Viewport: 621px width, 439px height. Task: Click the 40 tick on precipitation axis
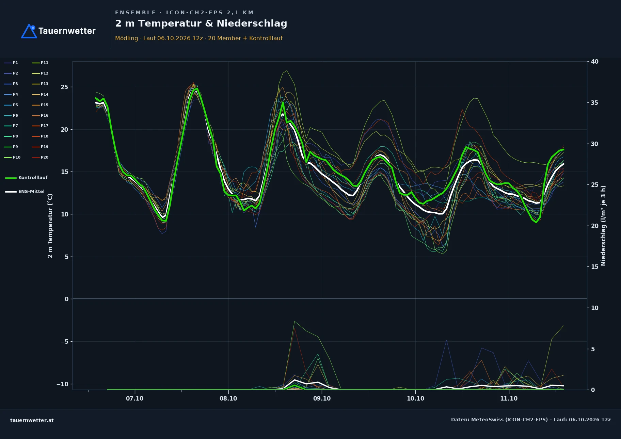coord(595,62)
